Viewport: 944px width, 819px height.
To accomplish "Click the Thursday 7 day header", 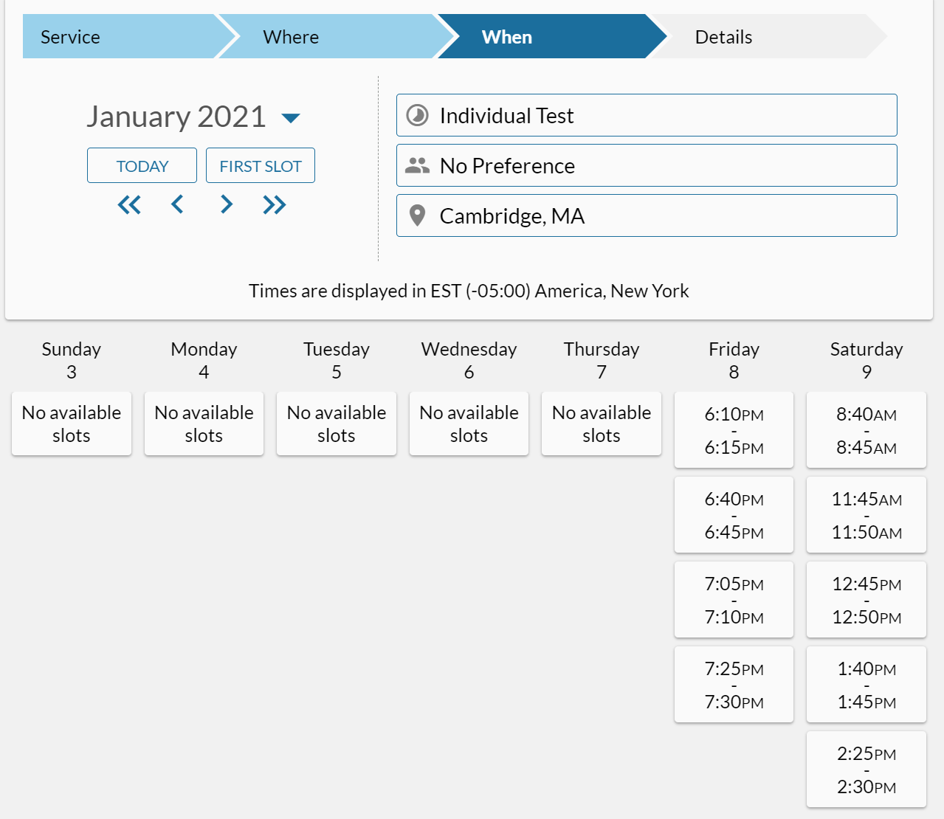I will [602, 360].
